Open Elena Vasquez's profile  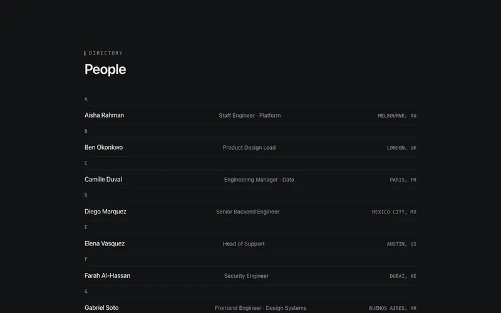point(250,244)
